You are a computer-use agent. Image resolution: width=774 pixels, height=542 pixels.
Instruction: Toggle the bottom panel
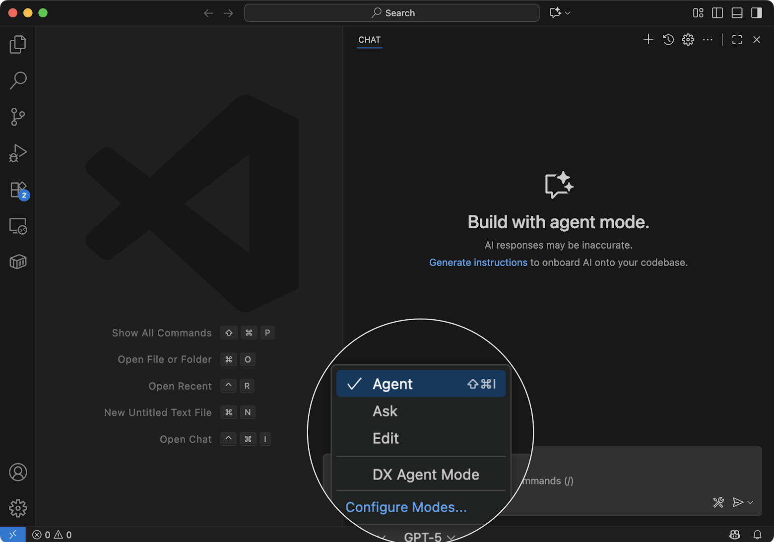pyautogui.click(x=737, y=13)
